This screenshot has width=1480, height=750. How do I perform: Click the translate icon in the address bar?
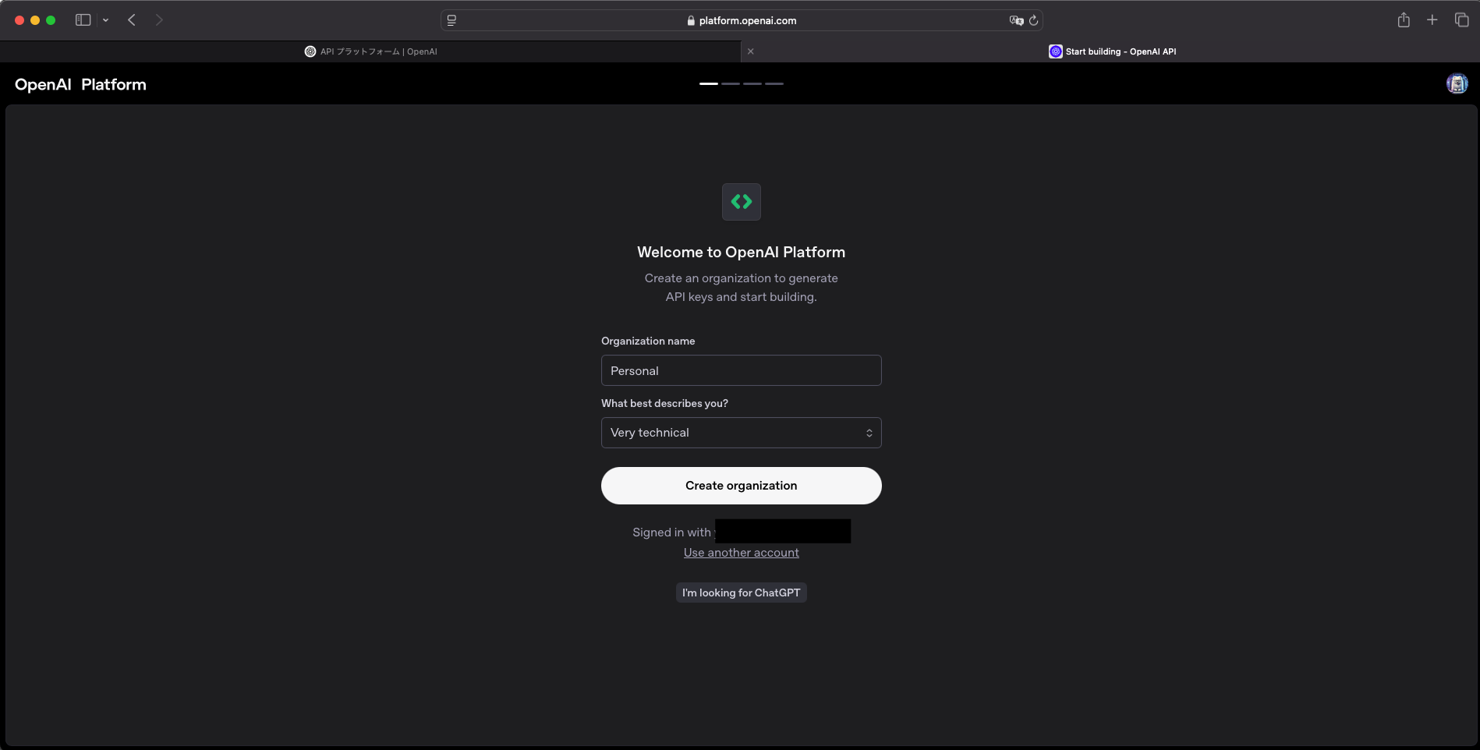[1016, 20]
